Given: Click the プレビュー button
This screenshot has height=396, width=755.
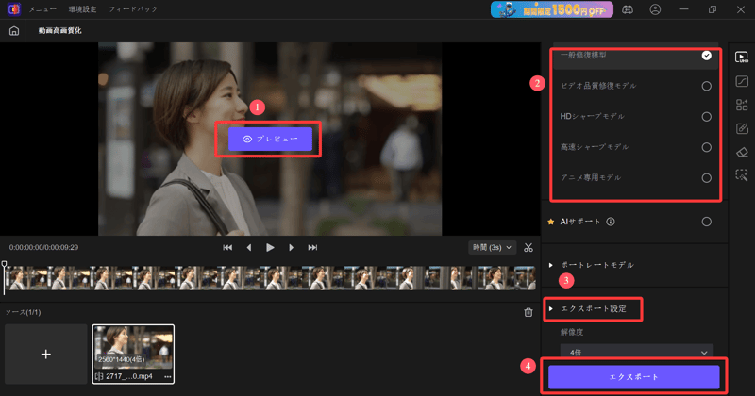Looking at the screenshot, I should (270, 139).
